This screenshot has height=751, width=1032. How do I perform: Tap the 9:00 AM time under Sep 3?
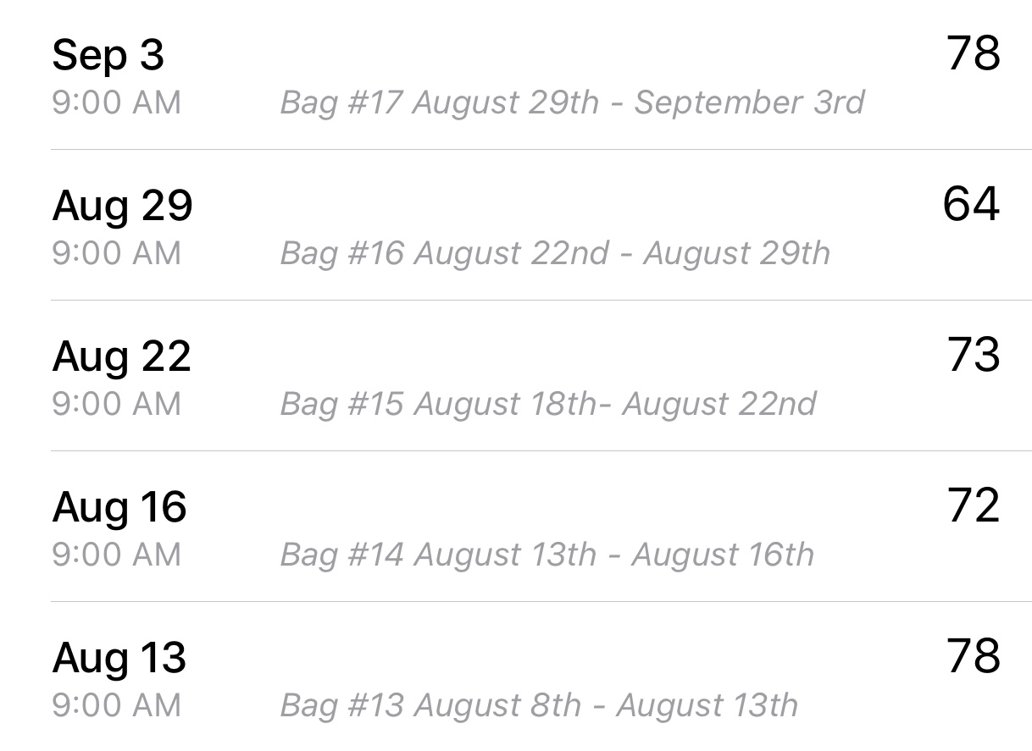tap(116, 102)
